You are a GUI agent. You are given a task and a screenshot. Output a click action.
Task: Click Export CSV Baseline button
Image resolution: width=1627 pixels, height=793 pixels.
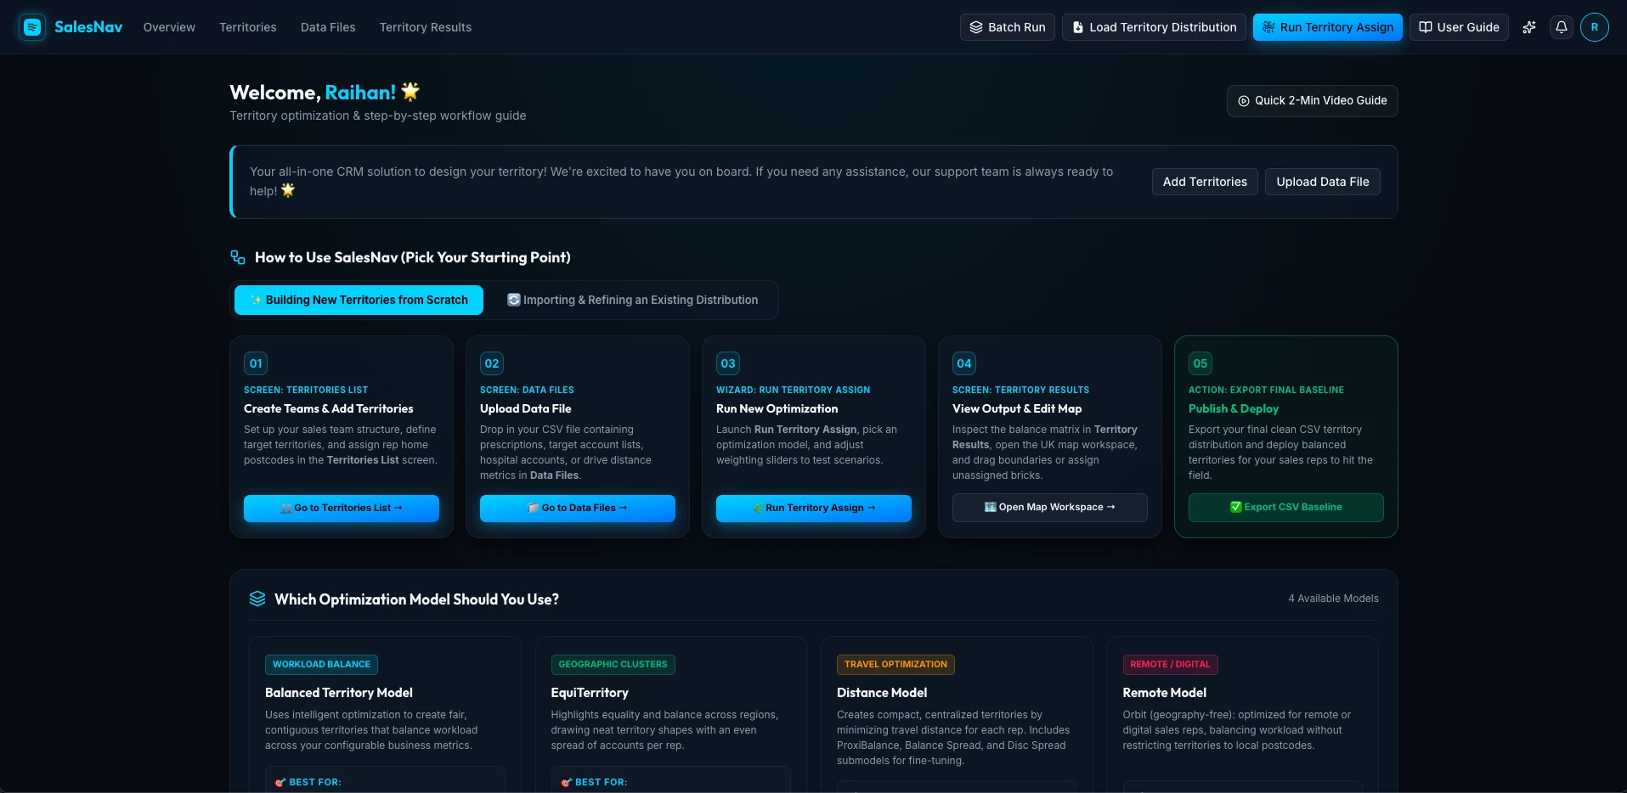[x=1286, y=507]
